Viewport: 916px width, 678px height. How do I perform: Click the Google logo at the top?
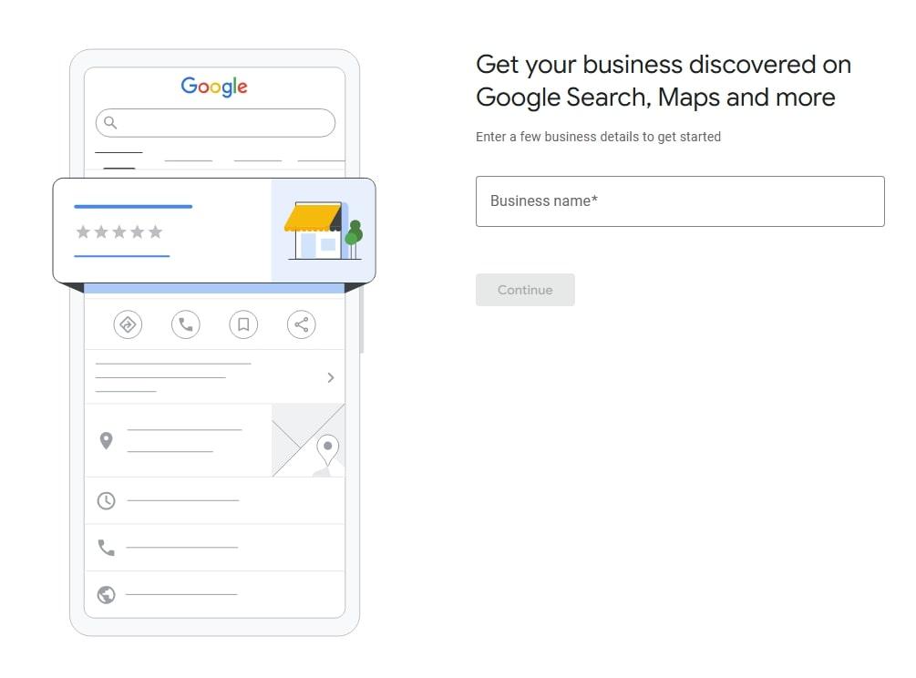[213, 87]
